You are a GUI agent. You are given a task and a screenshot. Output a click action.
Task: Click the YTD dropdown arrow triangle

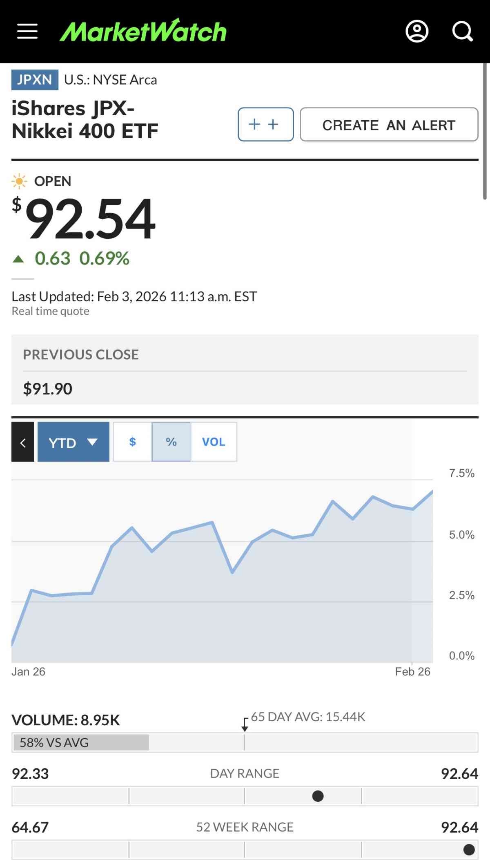[x=92, y=442]
